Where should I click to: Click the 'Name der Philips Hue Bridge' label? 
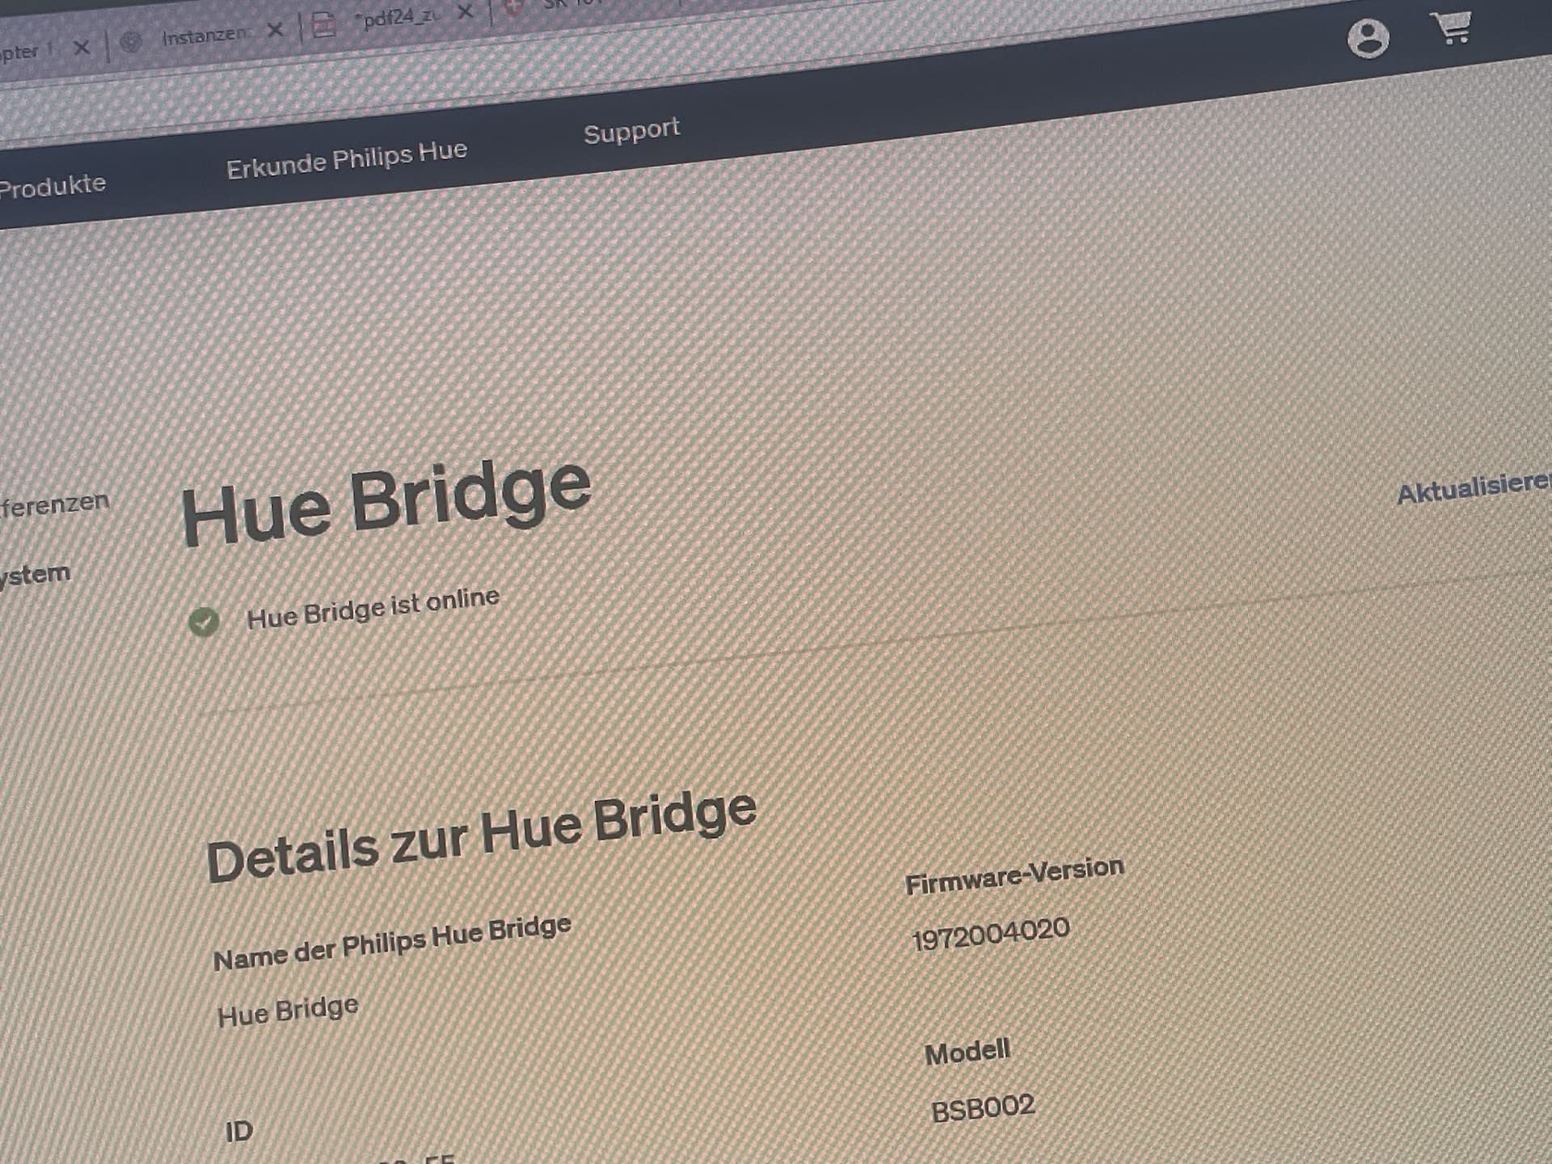[x=392, y=943]
